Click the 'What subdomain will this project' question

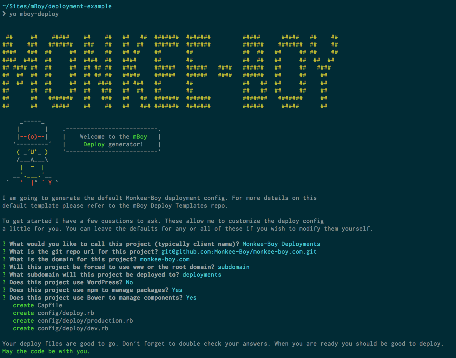pos(94,275)
